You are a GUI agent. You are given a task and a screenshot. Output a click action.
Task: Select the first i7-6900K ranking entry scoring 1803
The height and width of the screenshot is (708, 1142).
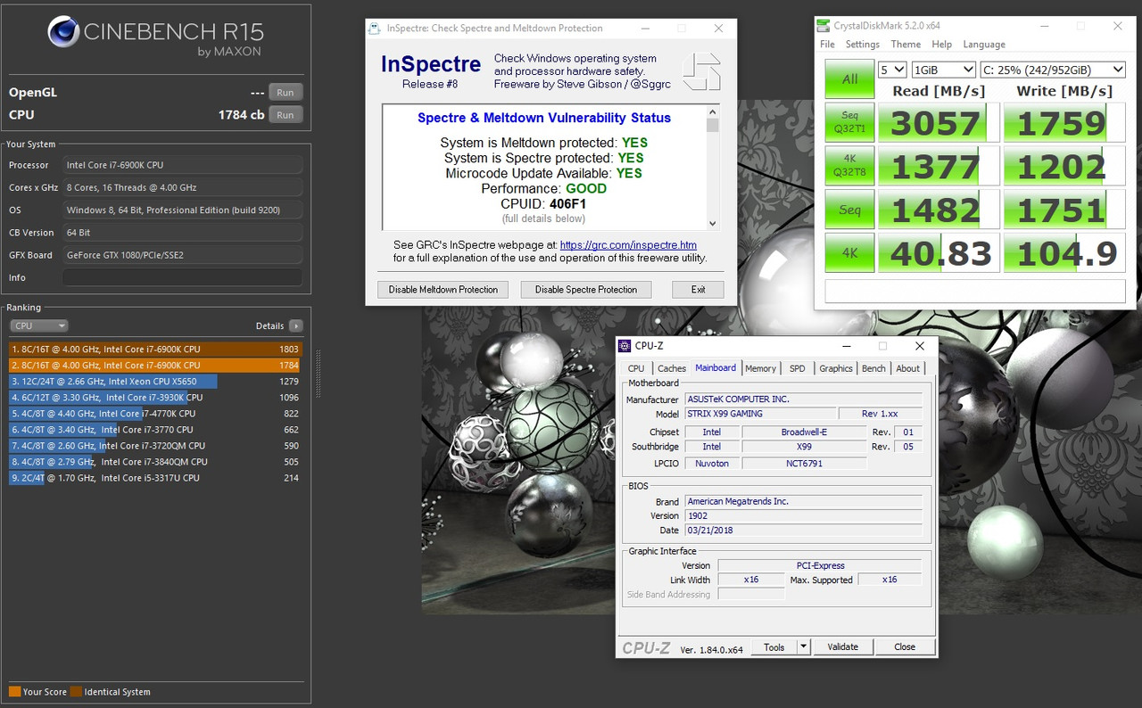[155, 350]
